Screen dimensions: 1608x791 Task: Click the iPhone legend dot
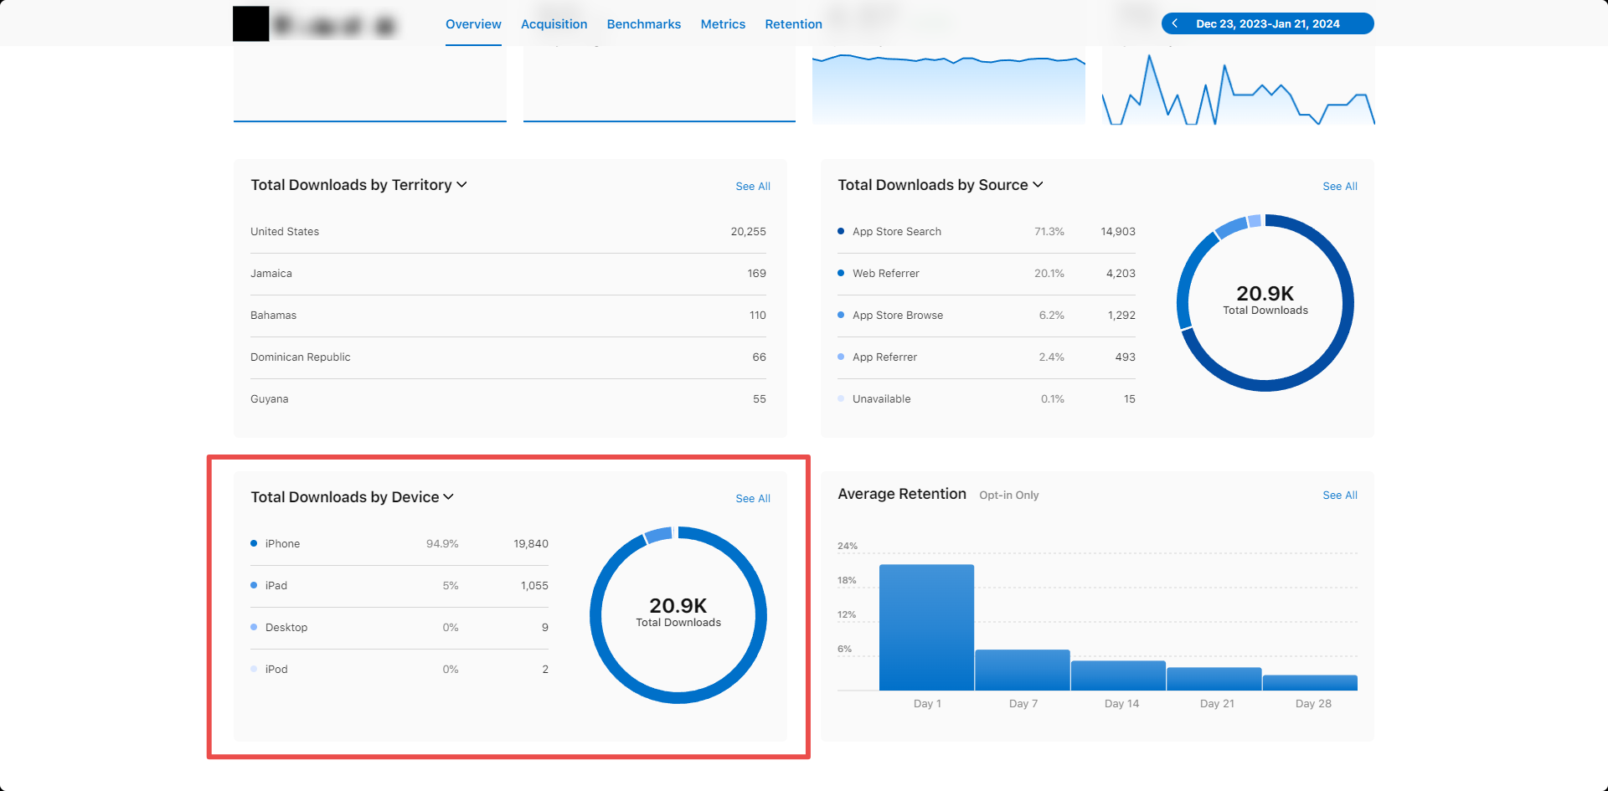pos(254,543)
